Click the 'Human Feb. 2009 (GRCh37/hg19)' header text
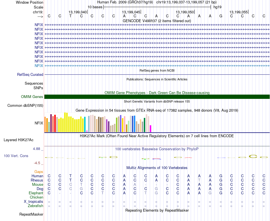The image size is (270, 221). point(125,2)
